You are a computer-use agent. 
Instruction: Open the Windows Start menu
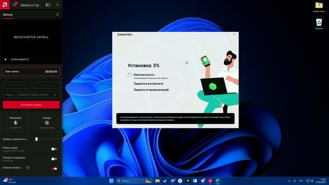[112, 181]
